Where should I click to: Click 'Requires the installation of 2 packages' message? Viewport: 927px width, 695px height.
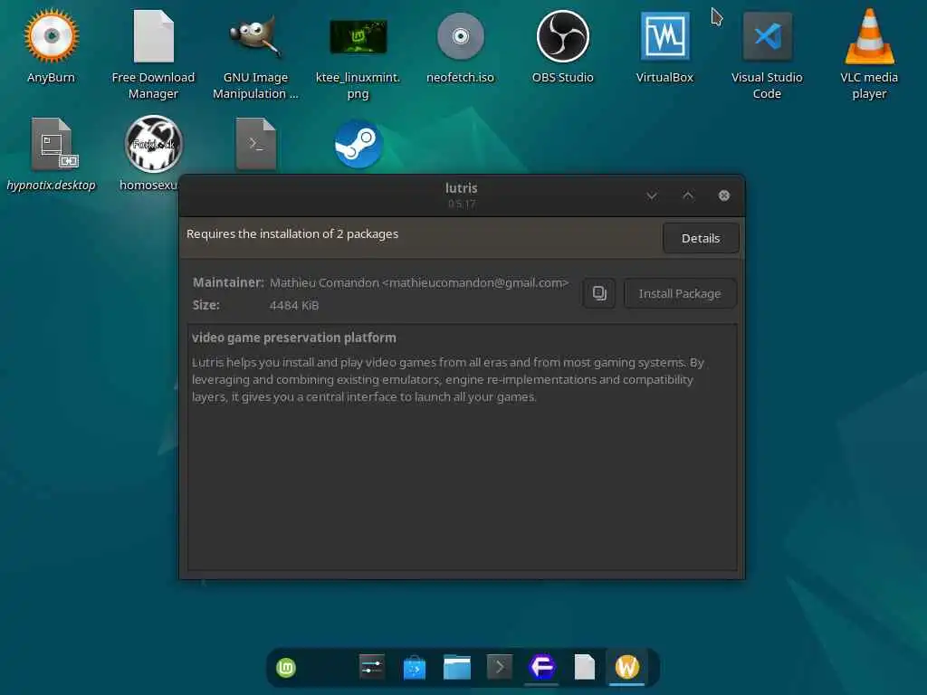tap(292, 234)
